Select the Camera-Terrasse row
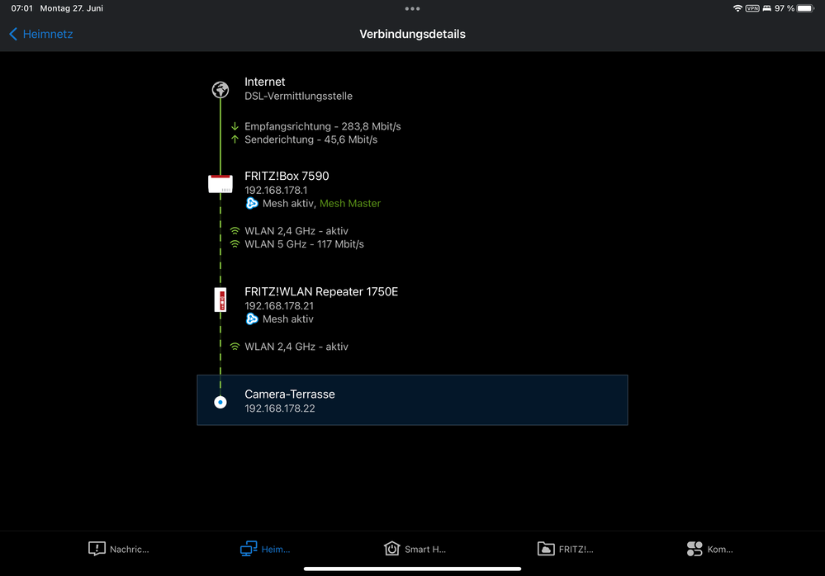 click(x=412, y=400)
